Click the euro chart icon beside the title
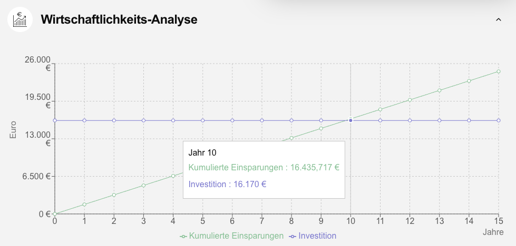516x246 pixels. [20, 20]
